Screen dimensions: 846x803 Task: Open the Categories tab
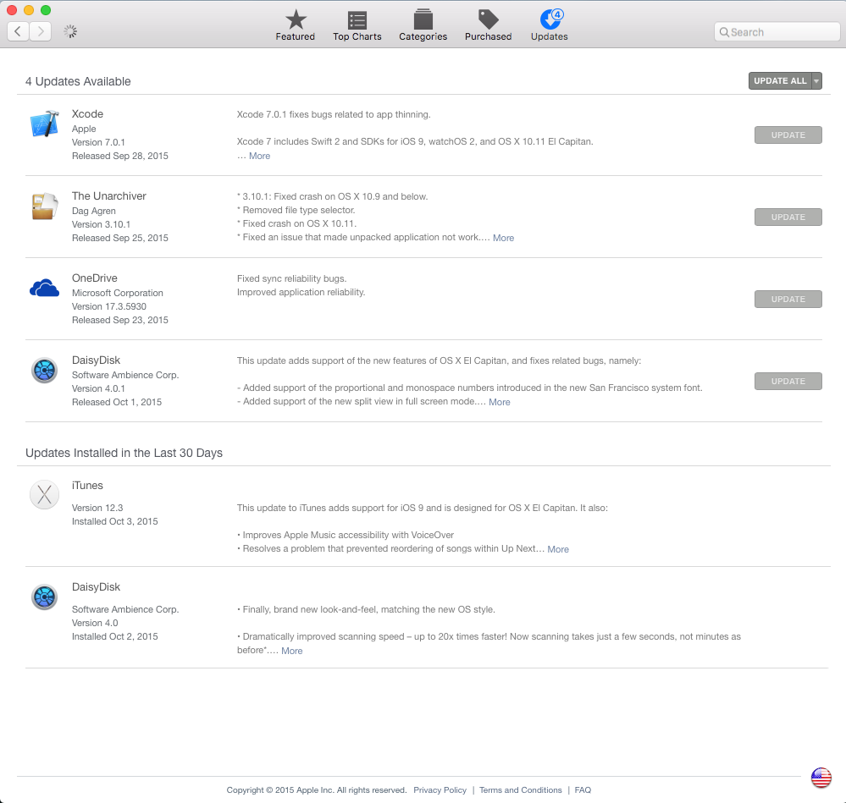click(x=423, y=25)
